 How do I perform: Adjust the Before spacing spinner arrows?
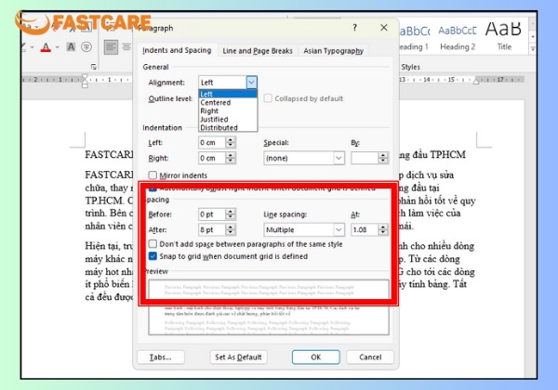click(231, 214)
